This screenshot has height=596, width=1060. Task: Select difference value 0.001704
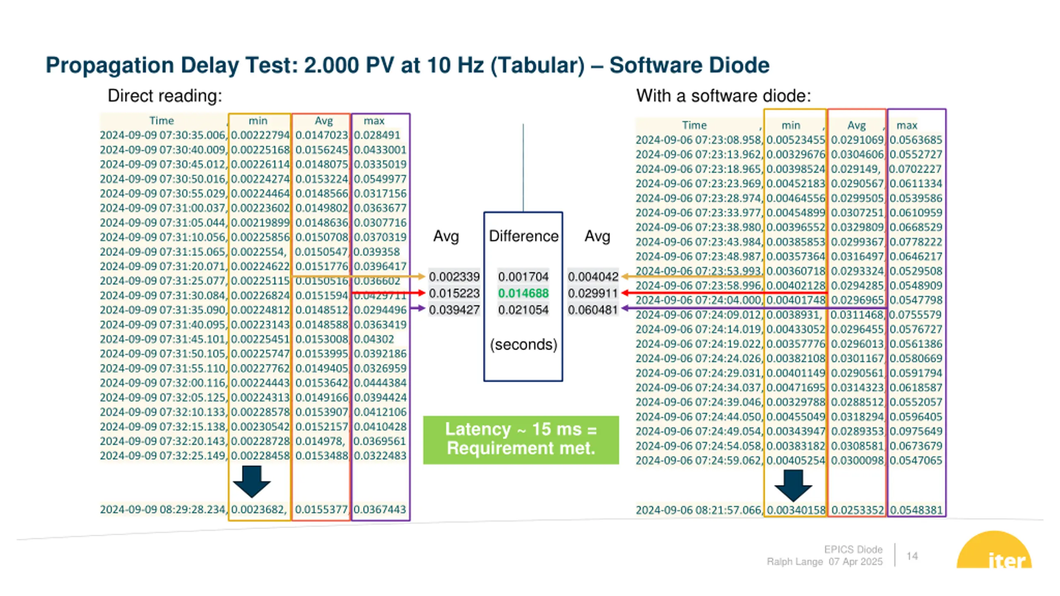pos(523,276)
